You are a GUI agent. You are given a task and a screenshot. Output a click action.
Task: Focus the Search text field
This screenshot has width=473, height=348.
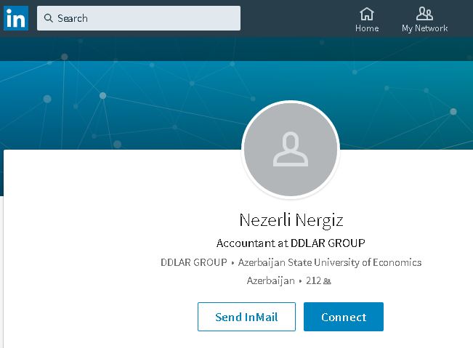tap(145, 18)
